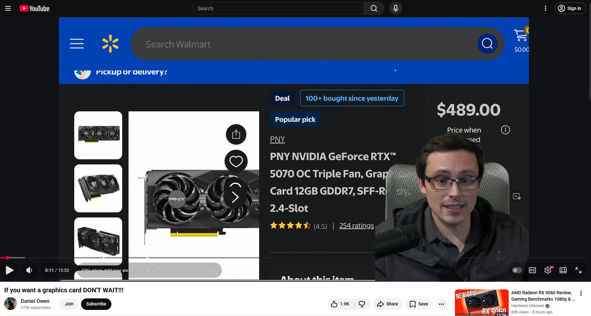This screenshot has width=591, height=316.
Task: Toggle the autoplay switch
Action: (x=517, y=270)
